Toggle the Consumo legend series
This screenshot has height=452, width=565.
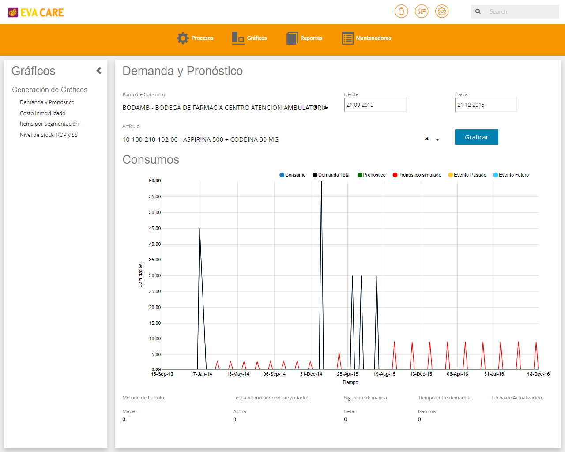pyautogui.click(x=292, y=175)
